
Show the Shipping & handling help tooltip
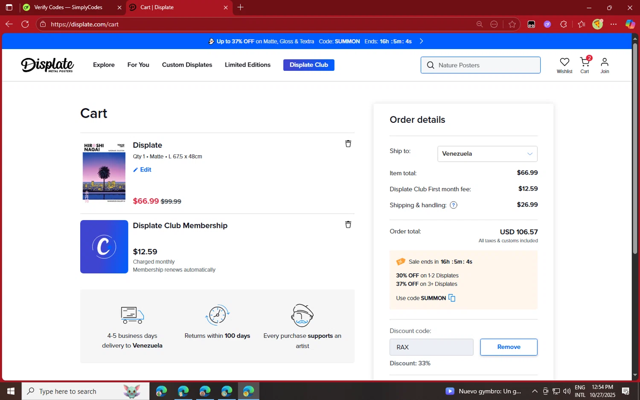click(x=454, y=205)
